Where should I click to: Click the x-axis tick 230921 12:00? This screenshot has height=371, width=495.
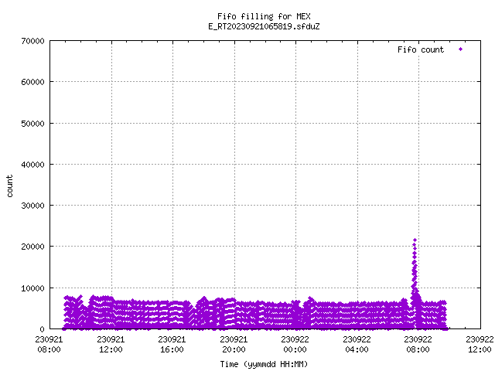point(111,345)
